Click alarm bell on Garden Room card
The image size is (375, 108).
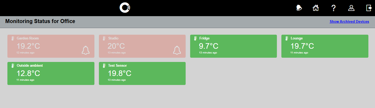85,50
